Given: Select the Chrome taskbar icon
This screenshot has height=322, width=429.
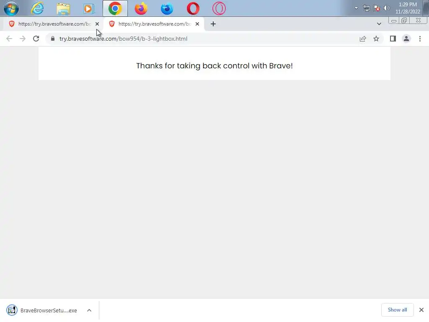Looking at the screenshot, I should click(115, 8).
